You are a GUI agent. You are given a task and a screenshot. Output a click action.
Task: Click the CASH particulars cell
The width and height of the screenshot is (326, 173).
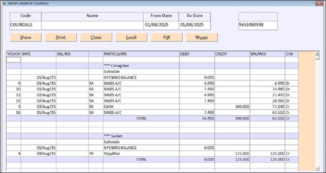141,107
